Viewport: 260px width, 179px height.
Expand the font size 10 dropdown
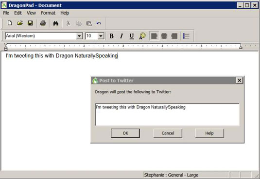click(x=101, y=36)
